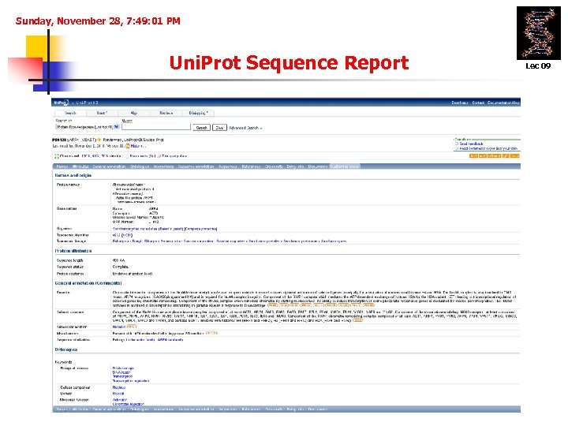The height and width of the screenshot is (426, 568).
Task: Open the Advanced Search link
Action: click(245, 128)
